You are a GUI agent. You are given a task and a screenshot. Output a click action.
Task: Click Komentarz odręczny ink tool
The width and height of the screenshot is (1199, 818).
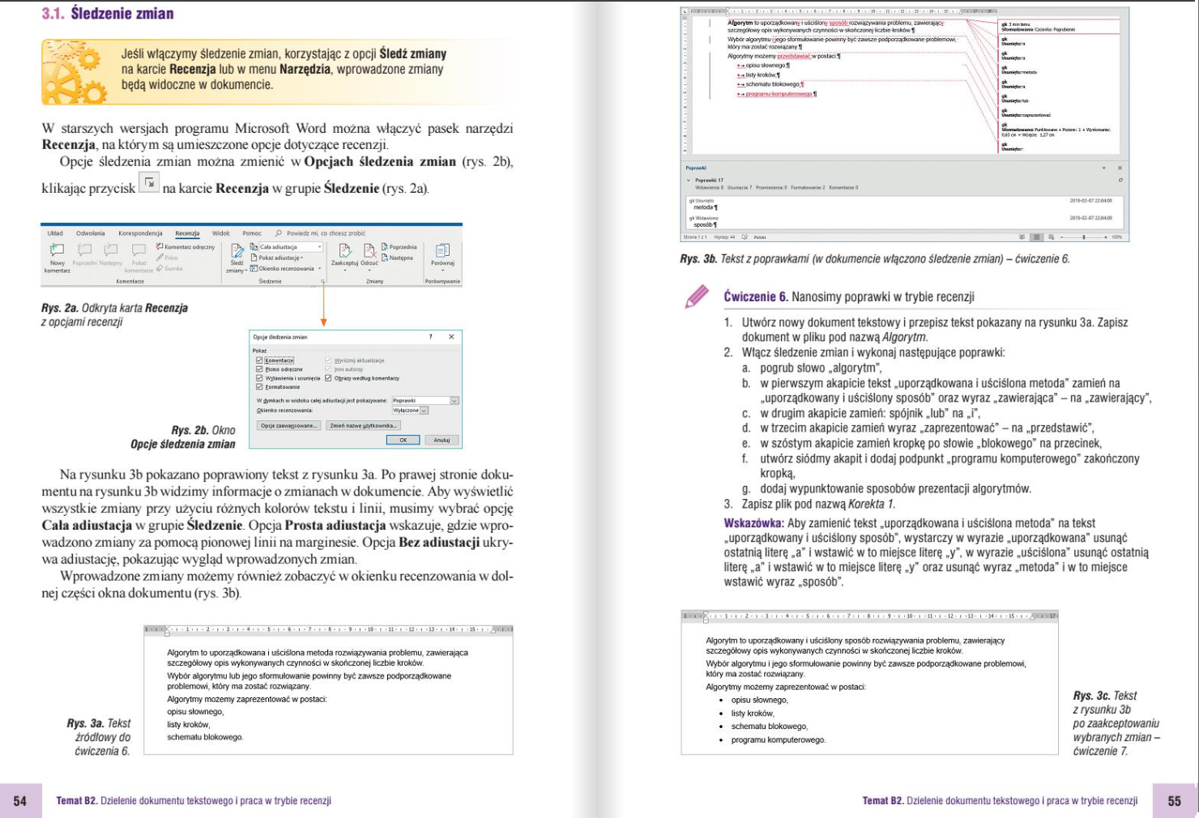186,247
